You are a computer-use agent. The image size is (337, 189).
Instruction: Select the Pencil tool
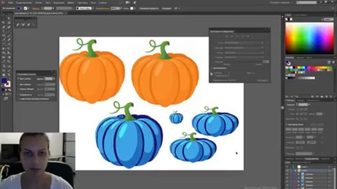point(4,40)
